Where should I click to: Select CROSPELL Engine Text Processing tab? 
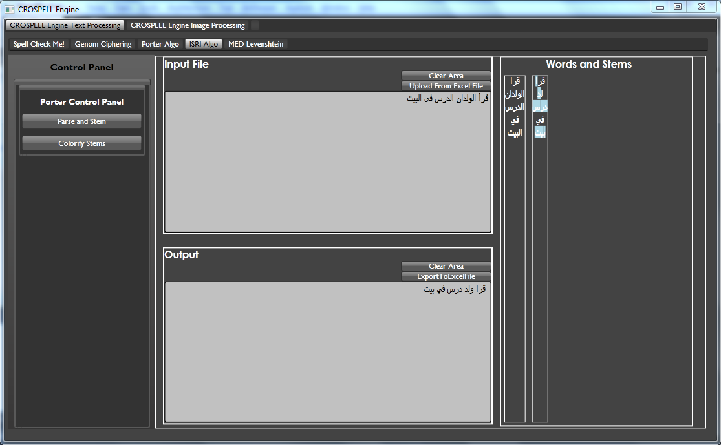click(65, 25)
